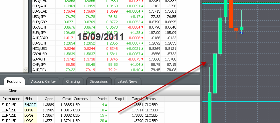
Task: Click the 1.5839 price for GBP/USD
Action: [x=69, y=54]
